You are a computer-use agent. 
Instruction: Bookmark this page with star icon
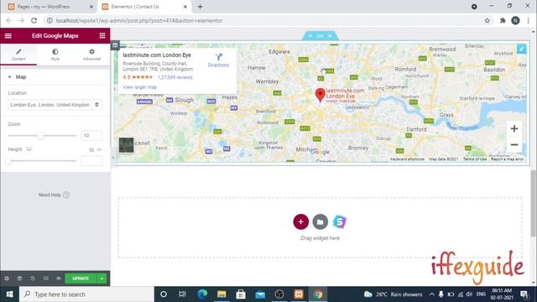(x=487, y=20)
